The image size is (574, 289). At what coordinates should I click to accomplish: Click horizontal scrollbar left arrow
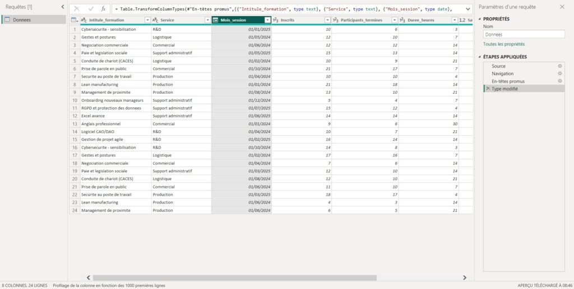point(88,278)
